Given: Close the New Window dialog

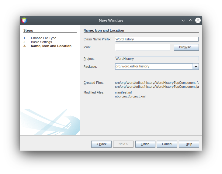Looking at the screenshot, I should (x=198, y=20).
